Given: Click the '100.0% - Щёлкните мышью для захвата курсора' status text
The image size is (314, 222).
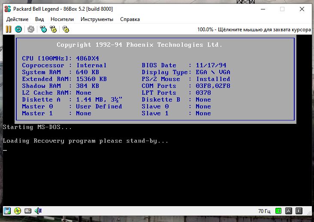Looking at the screenshot, I should click(x=254, y=30).
